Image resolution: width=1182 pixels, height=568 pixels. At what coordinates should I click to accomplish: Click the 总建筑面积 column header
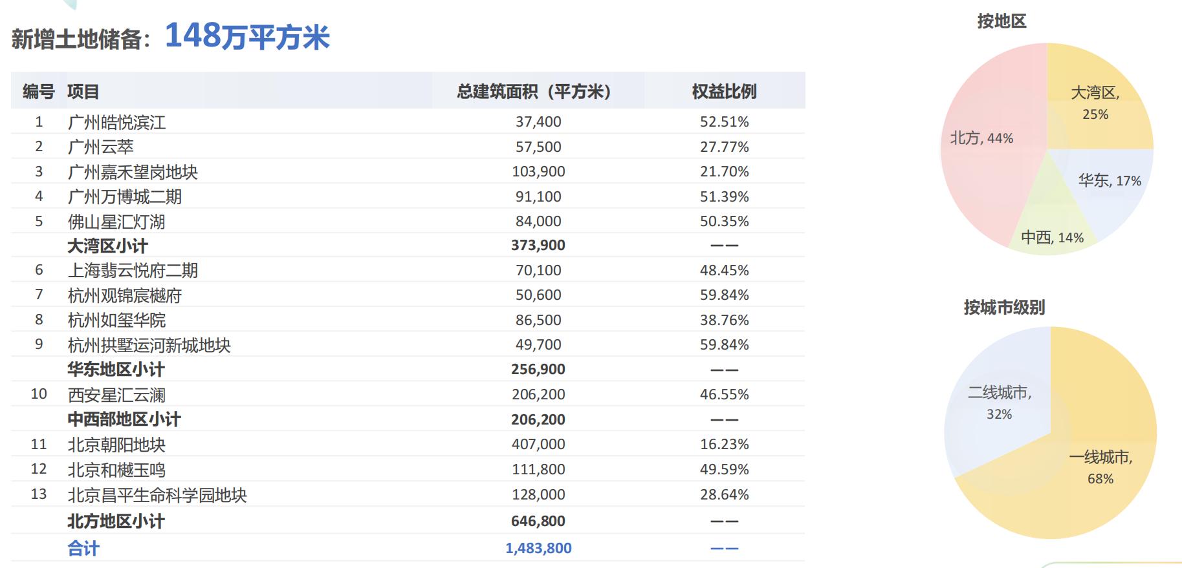click(x=534, y=92)
